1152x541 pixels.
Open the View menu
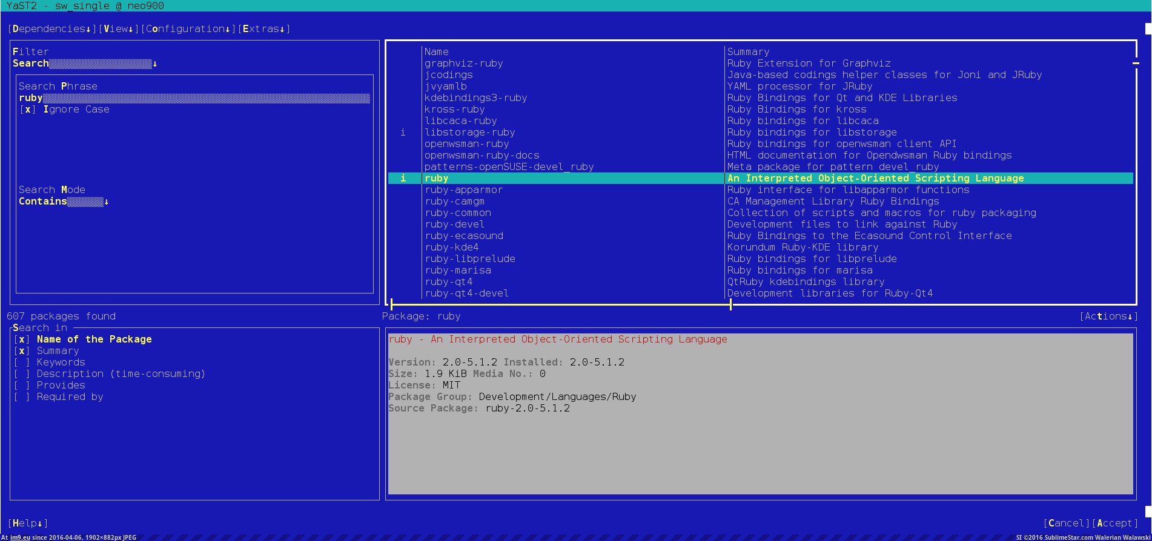(x=119, y=29)
